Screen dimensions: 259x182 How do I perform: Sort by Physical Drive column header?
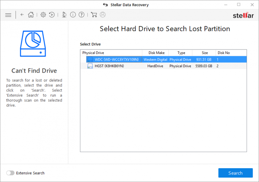111,53
